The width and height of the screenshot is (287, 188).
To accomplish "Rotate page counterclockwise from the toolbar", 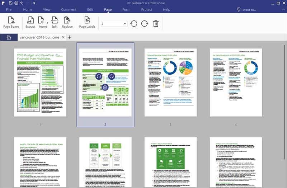I will [x=134, y=24].
